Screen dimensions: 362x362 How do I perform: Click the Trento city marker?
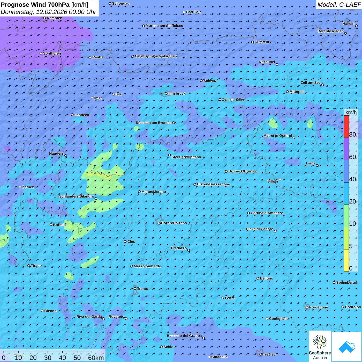tap(135, 289)
